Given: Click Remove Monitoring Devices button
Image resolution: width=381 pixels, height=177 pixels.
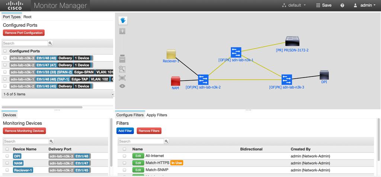Looking at the screenshot, I should pyautogui.click(x=24, y=131).
